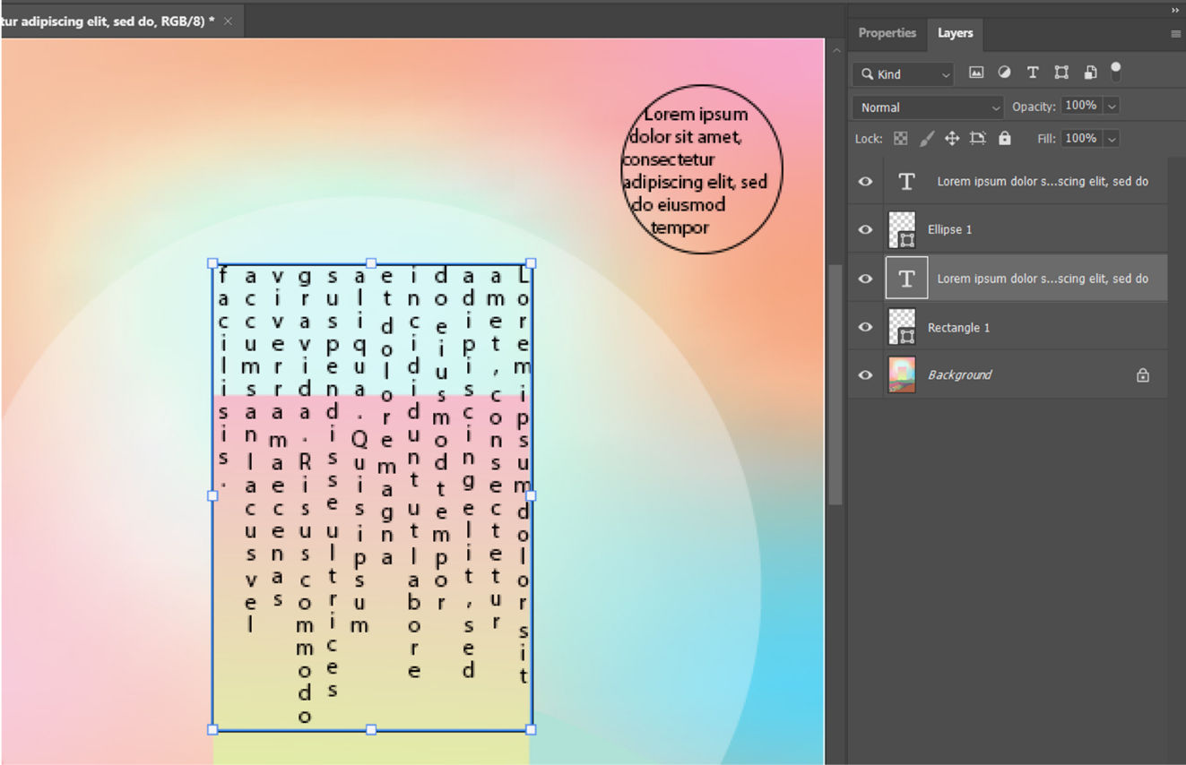Image resolution: width=1186 pixels, height=765 pixels.
Task: Click the pixel layer filter icon
Action: tap(976, 73)
